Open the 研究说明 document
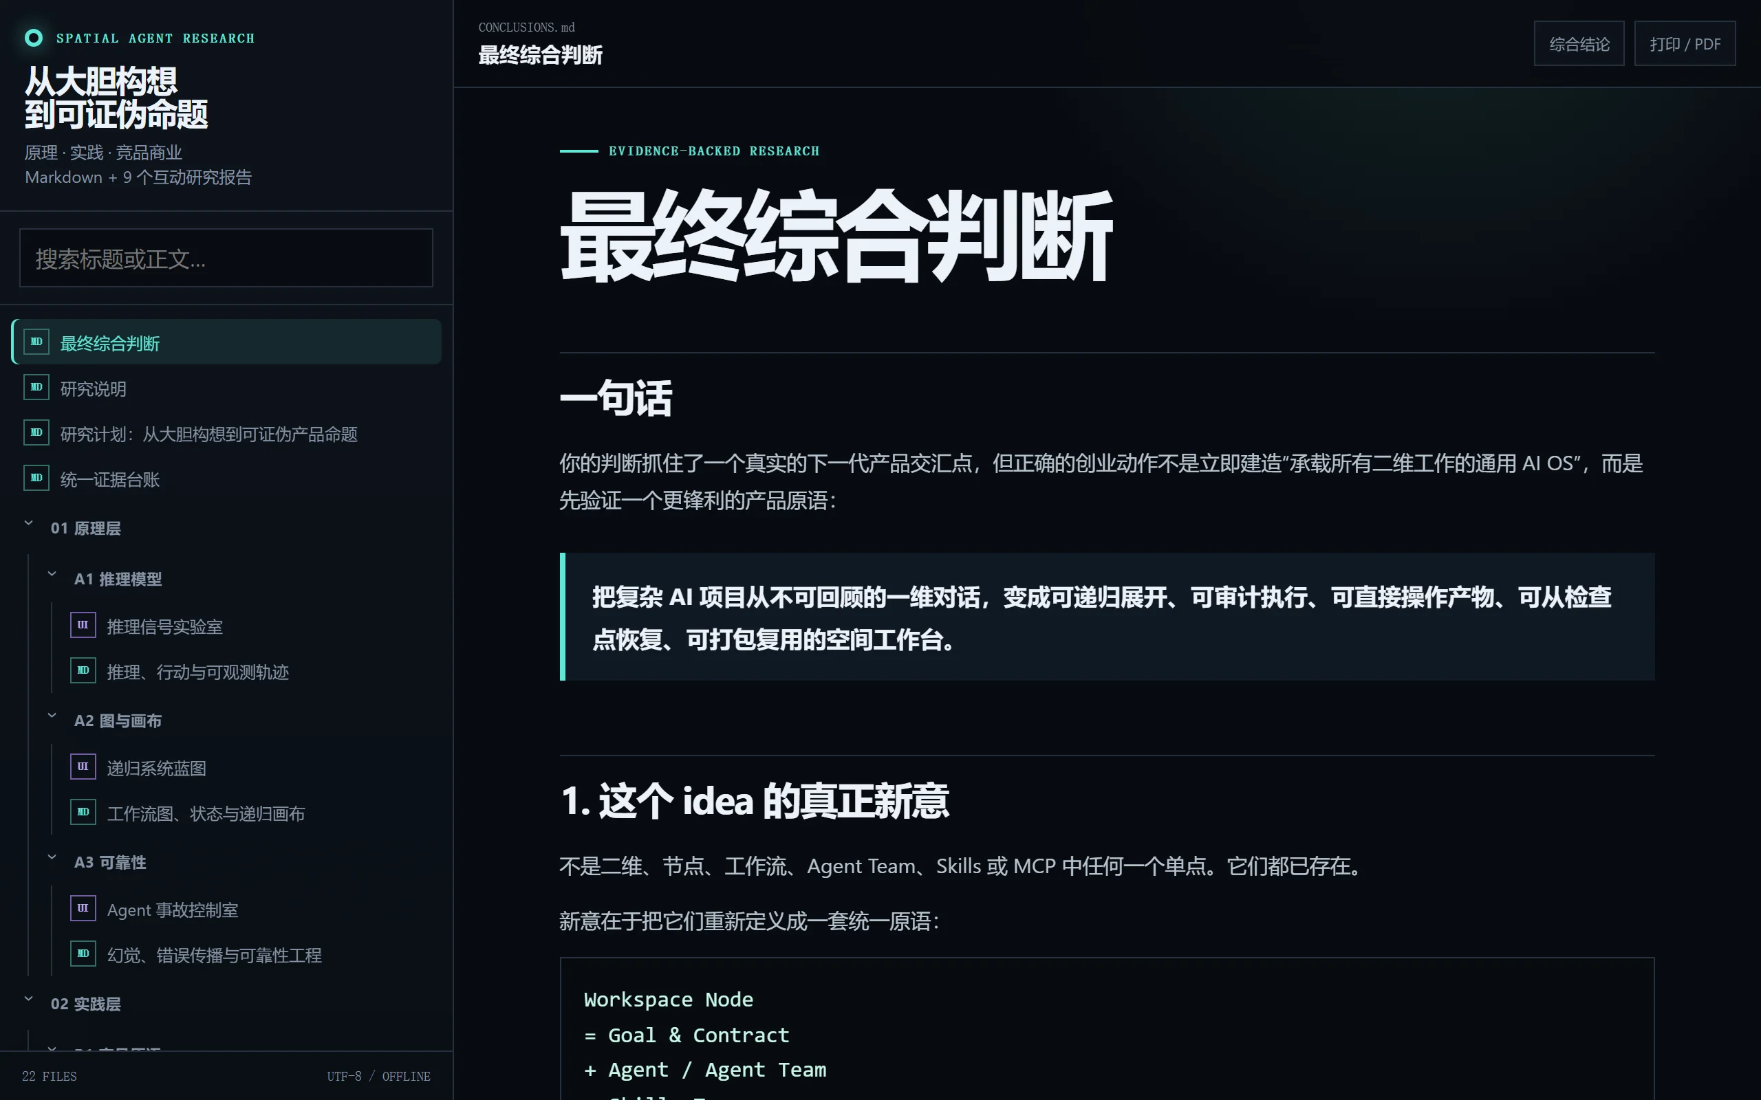 pyautogui.click(x=226, y=388)
